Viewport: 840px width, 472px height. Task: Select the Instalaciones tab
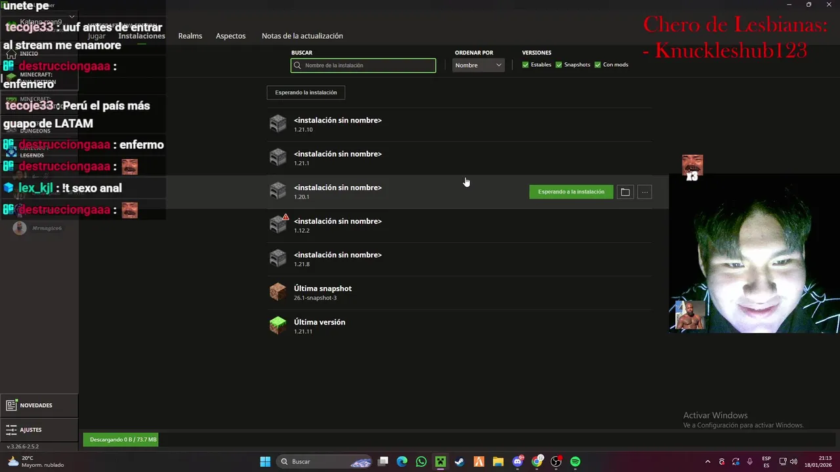click(142, 36)
